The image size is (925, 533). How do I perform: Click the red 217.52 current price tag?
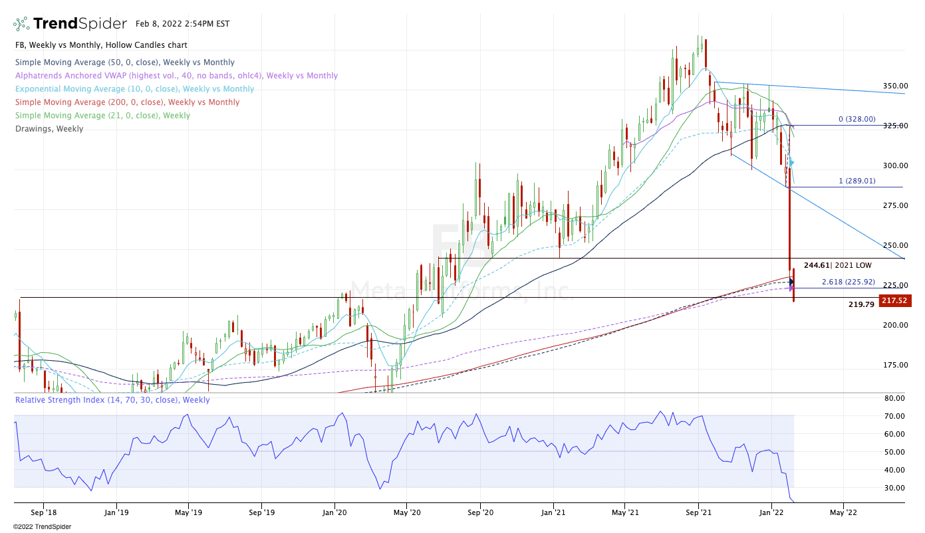894,300
